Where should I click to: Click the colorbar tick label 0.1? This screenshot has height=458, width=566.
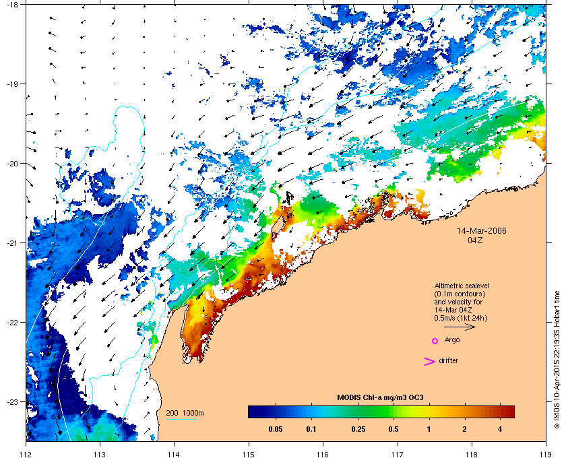click(x=311, y=429)
